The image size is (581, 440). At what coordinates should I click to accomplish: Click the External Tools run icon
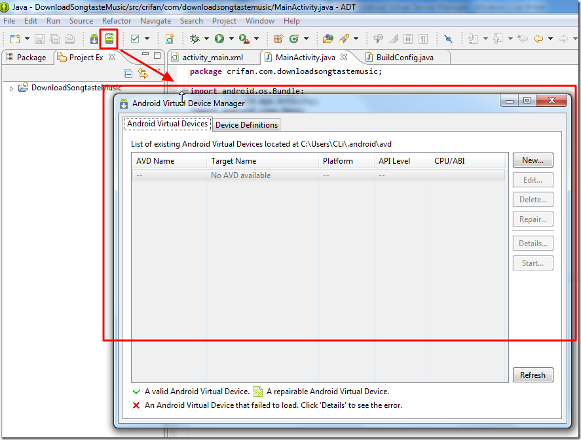pyautogui.click(x=244, y=39)
